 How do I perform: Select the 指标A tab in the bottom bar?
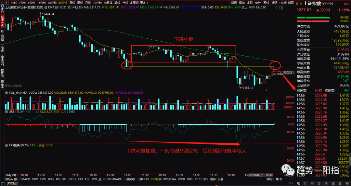pos(9,179)
